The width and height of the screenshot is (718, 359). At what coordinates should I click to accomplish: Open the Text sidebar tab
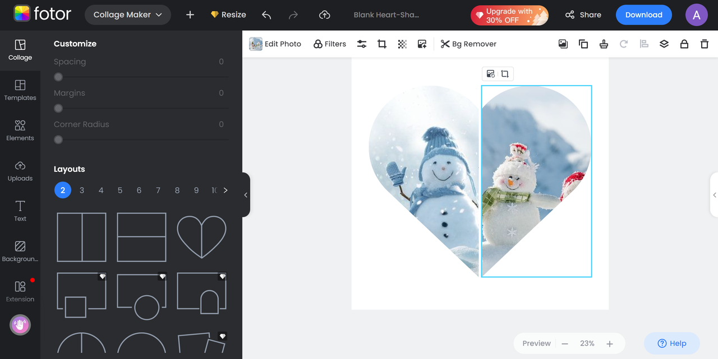[x=20, y=212]
